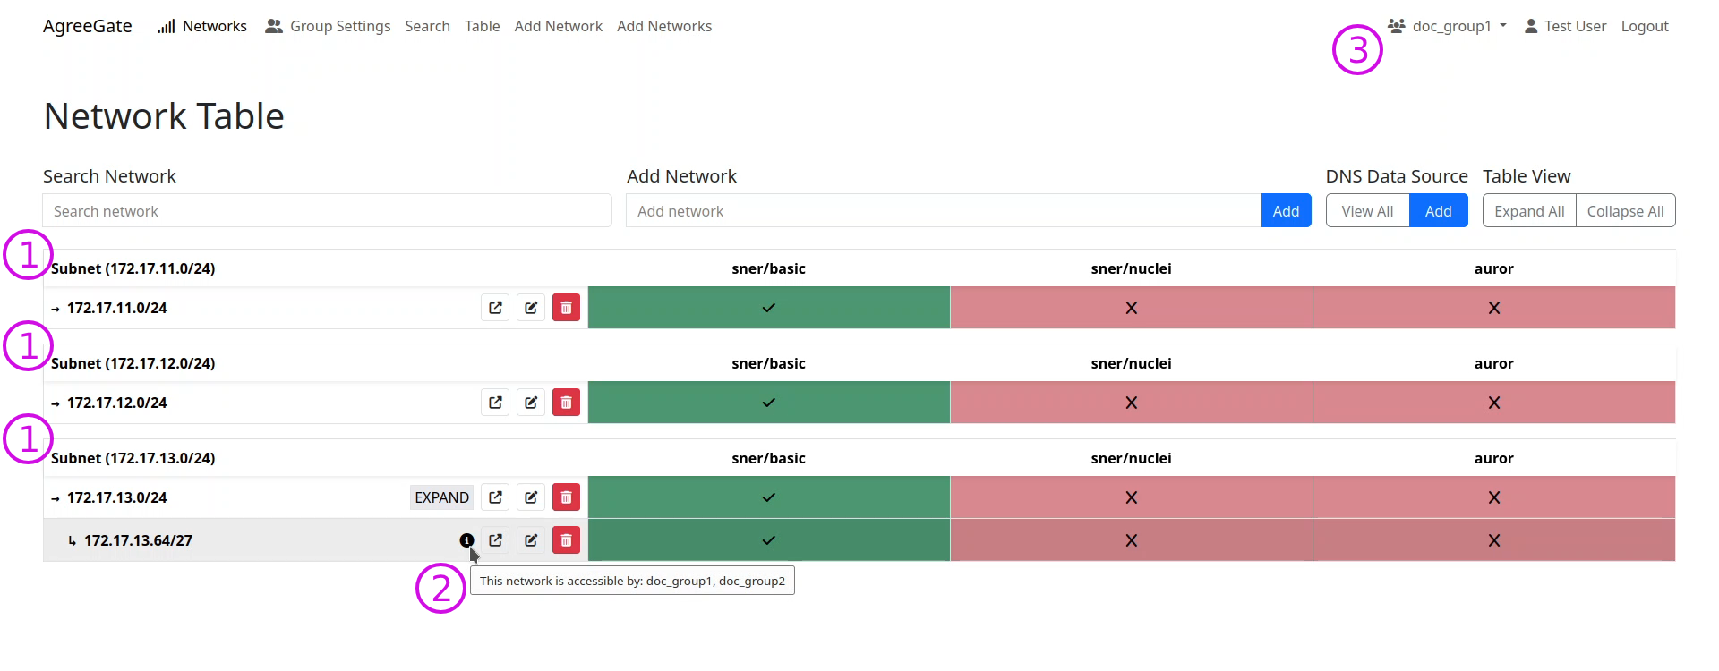Viewport: 1719px width, 671px height.
Task: Open external link for 172.17.11.0/24
Action: click(x=495, y=308)
